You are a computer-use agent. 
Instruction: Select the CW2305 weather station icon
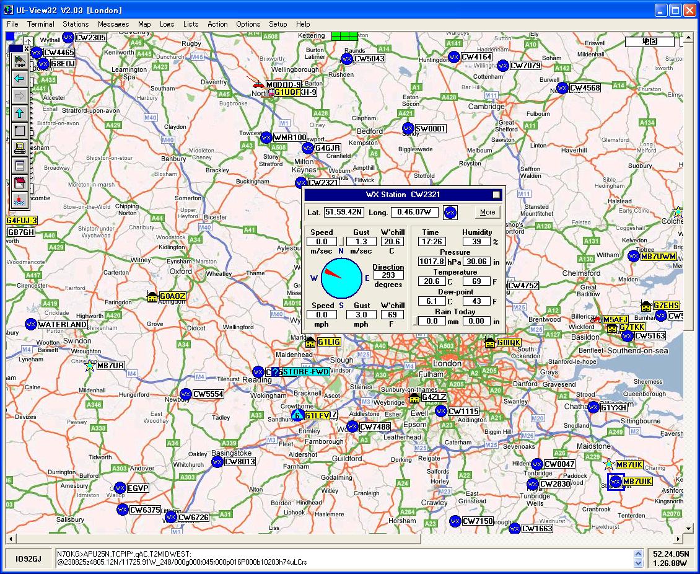point(68,38)
